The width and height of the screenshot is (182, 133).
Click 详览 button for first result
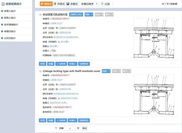point(42,64)
